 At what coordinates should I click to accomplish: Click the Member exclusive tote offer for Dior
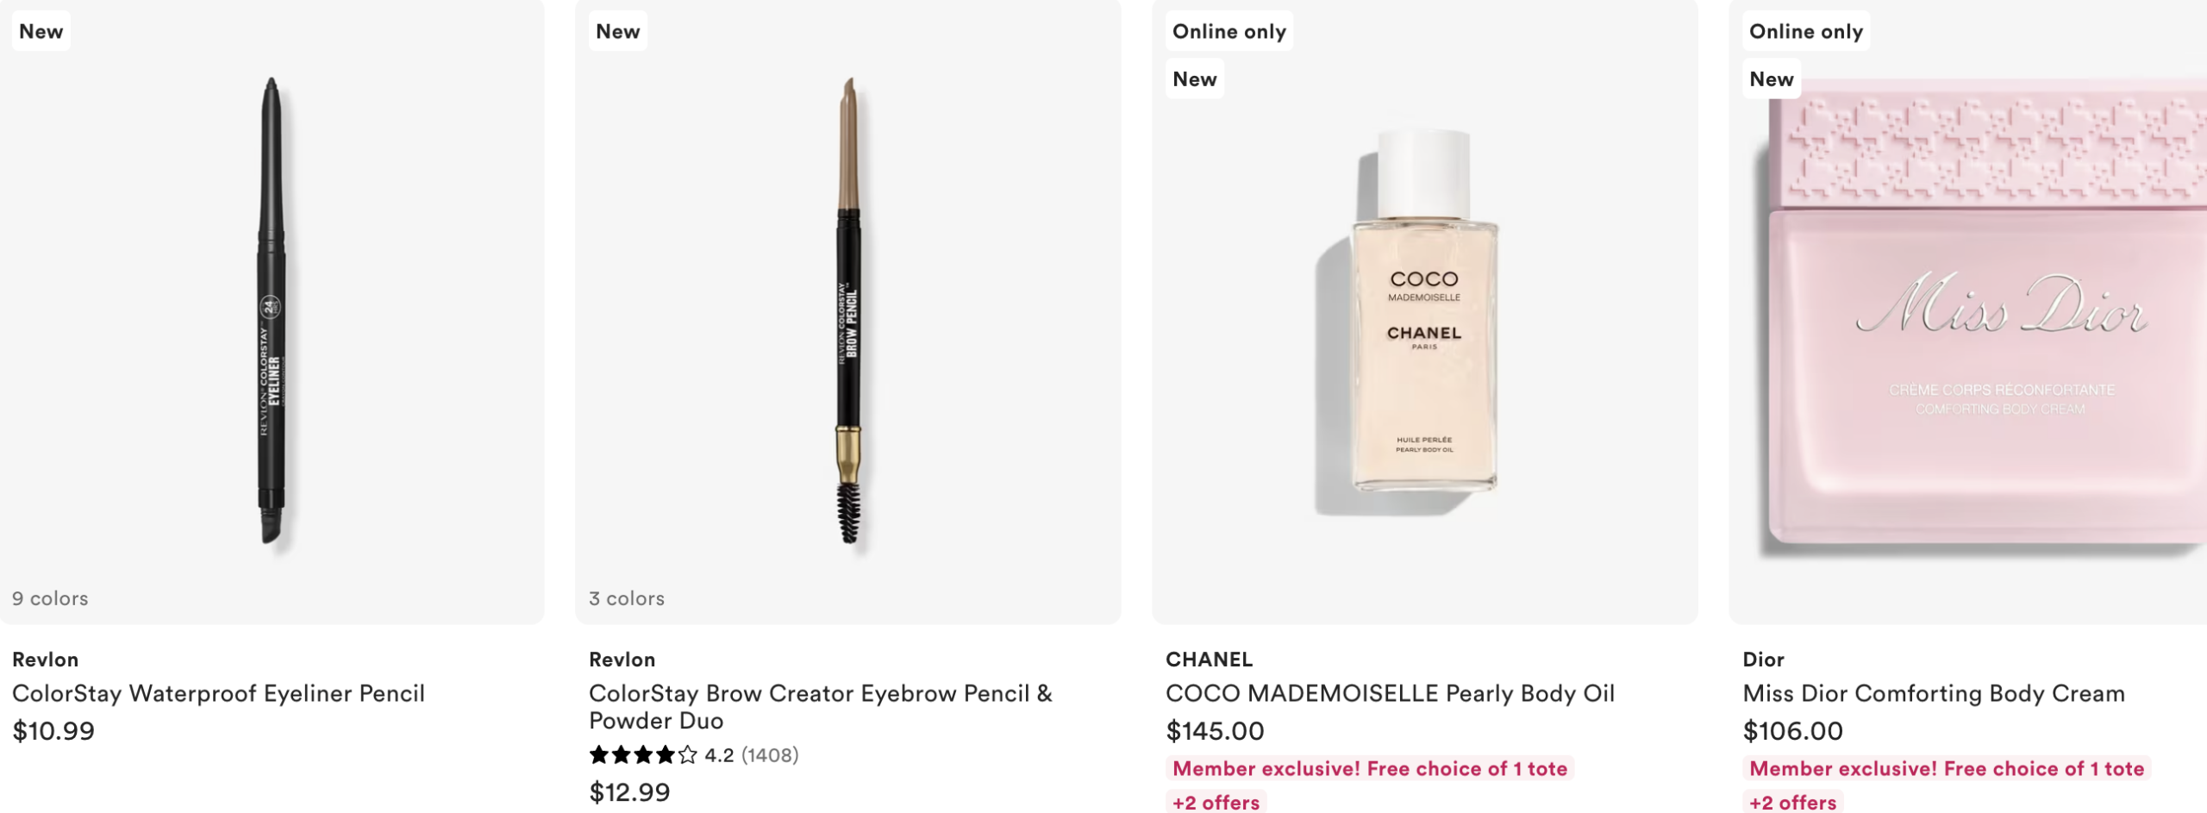tap(1946, 768)
